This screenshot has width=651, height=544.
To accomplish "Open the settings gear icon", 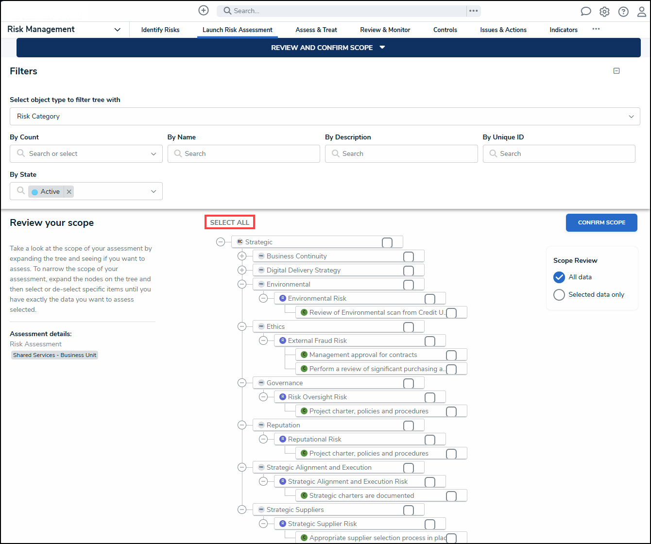I will (x=604, y=12).
